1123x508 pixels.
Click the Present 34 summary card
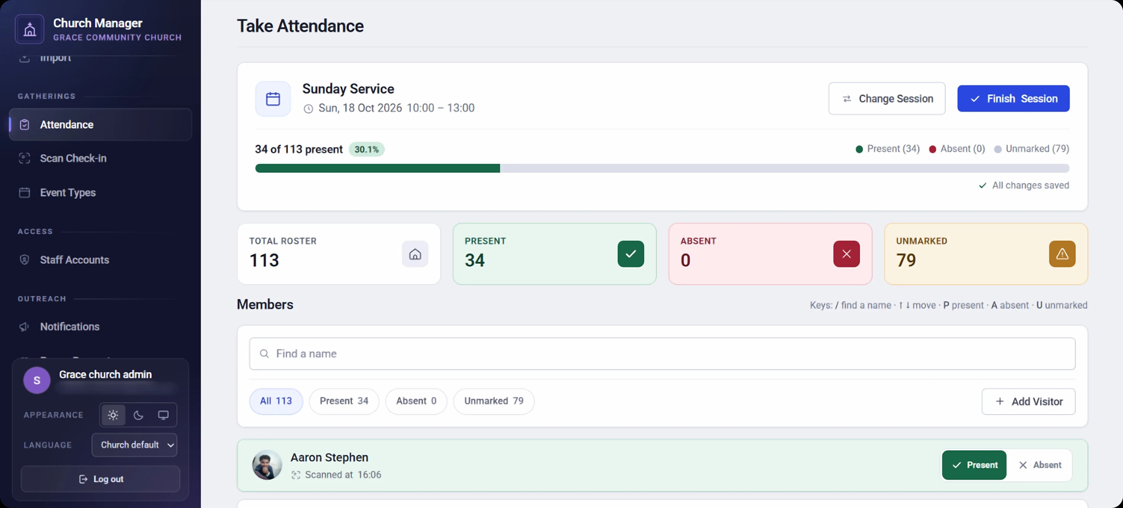554,254
